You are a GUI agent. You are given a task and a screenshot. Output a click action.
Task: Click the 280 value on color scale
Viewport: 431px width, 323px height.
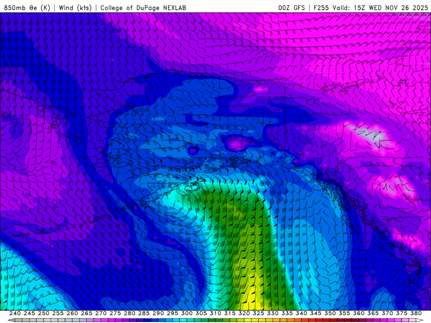[129, 313]
